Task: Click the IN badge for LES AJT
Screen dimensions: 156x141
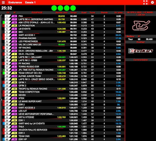Action: (x=4, y=111)
